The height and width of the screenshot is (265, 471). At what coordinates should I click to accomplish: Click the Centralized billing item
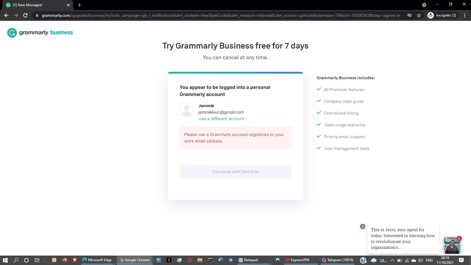[x=341, y=113]
